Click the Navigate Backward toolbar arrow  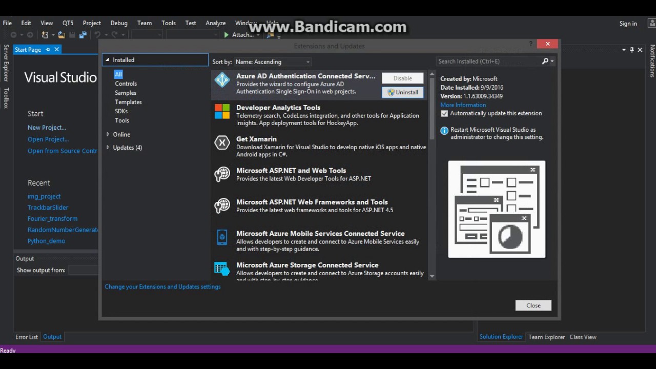pyautogui.click(x=13, y=35)
